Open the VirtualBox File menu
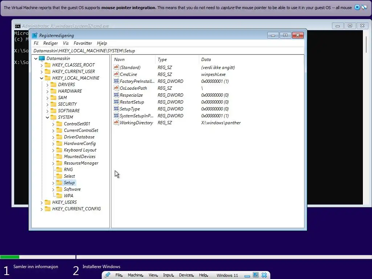The height and width of the screenshot is (279, 372). (x=119, y=275)
